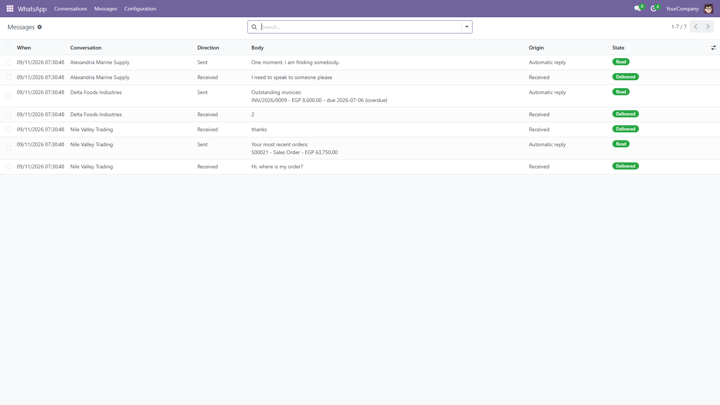Open the YourCompany company switcher
This screenshot has width=720, height=405.
[682, 9]
